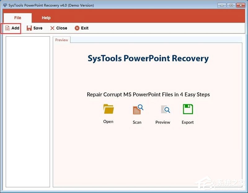The width and height of the screenshot is (248, 193).
Task: Click the Exit icon on the toolbar
Action: tap(77, 28)
